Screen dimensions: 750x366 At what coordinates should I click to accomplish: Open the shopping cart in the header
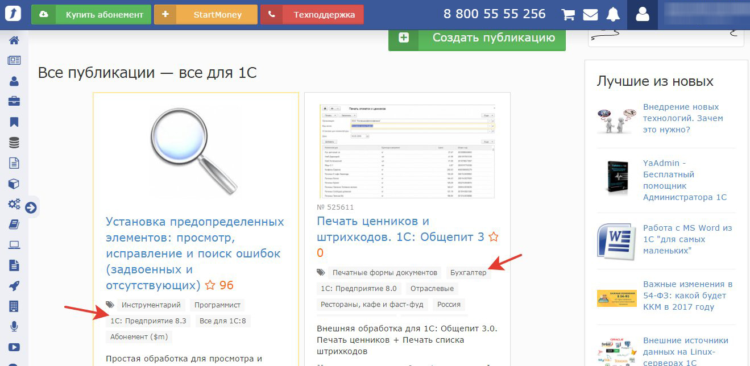568,15
